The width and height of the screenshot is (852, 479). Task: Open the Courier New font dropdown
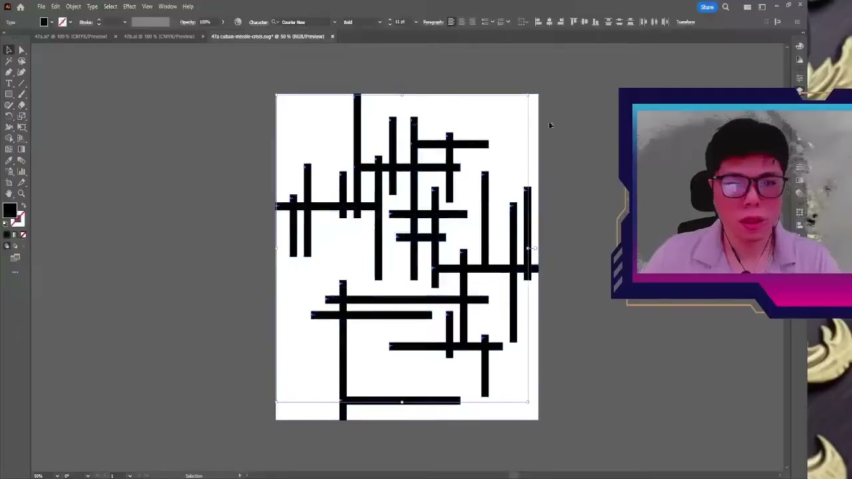(x=334, y=22)
